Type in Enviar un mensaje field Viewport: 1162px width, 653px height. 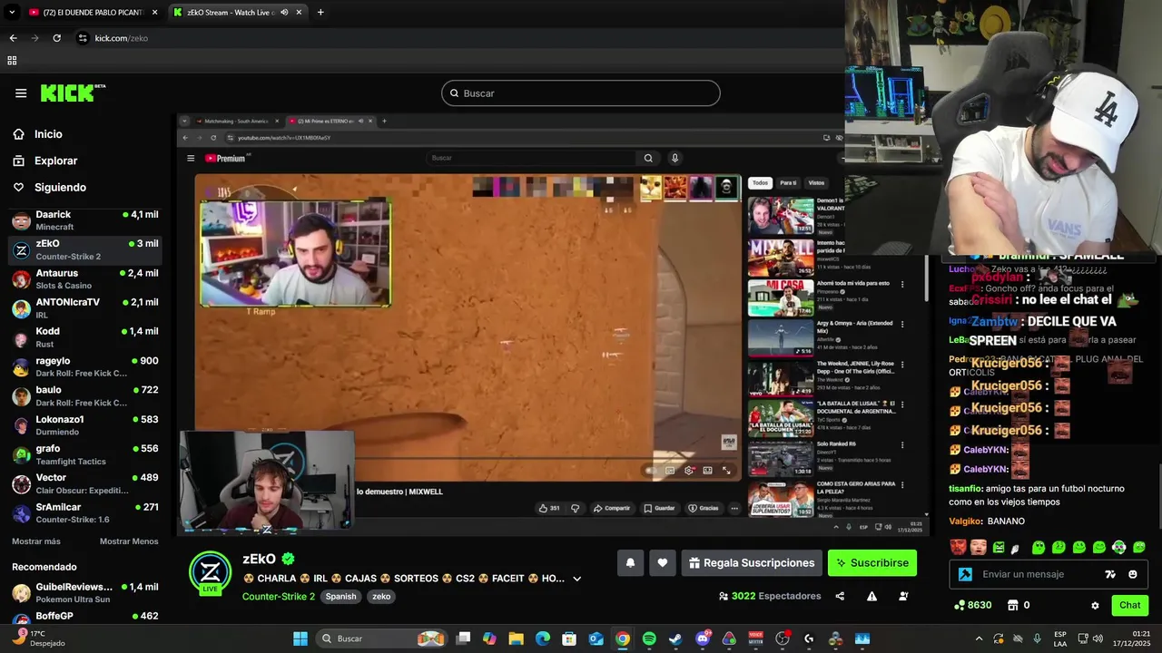tap(1039, 574)
